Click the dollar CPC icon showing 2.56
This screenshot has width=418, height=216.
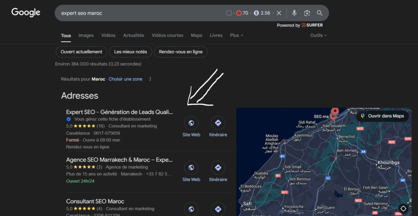256,13
